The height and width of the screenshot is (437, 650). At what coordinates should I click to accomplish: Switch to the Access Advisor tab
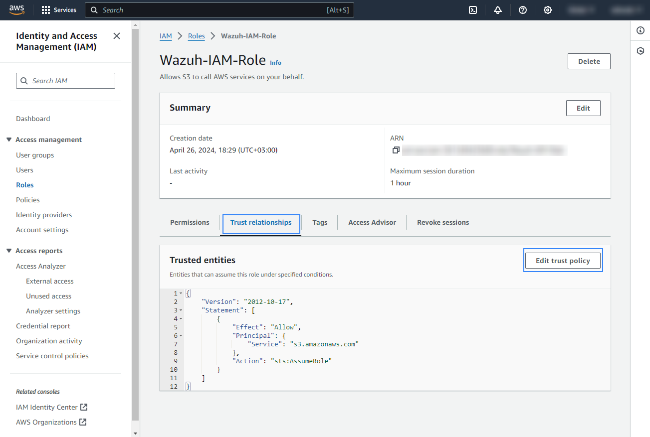point(372,222)
